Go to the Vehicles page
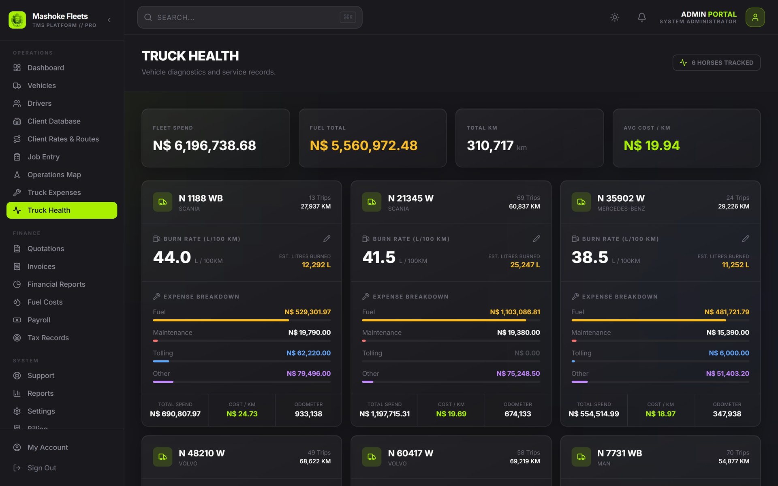The image size is (778, 486). pyautogui.click(x=62, y=85)
